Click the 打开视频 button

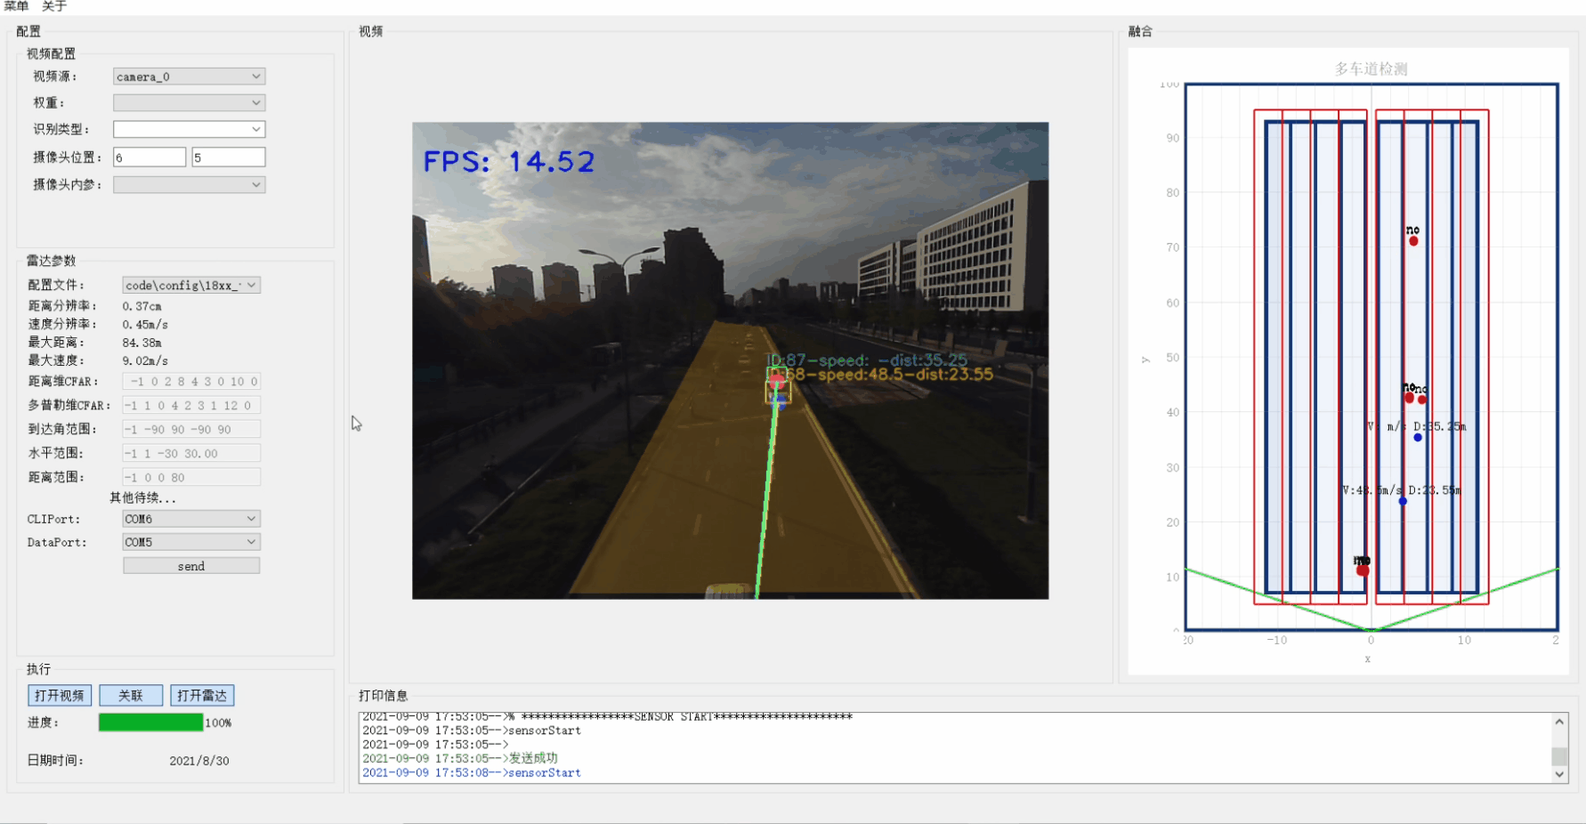[x=58, y=695]
